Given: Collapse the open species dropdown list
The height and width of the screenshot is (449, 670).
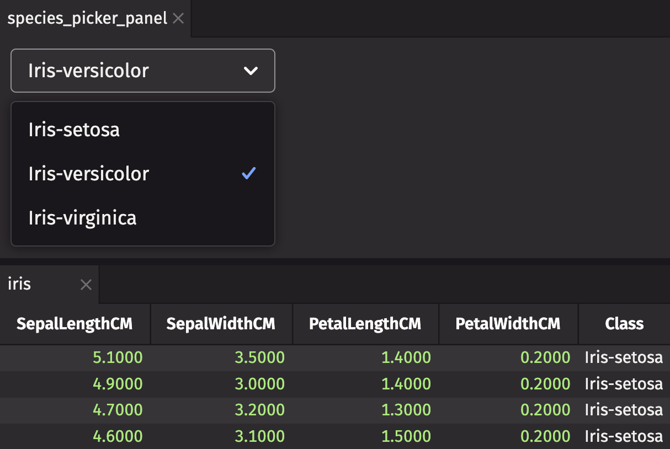Looking at the screenshot, I should click(142, 71).
